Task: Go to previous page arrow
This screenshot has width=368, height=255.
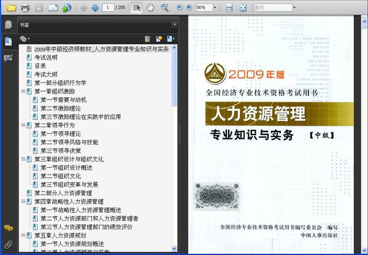Action: pyautogui.click(x=83, y=8)
